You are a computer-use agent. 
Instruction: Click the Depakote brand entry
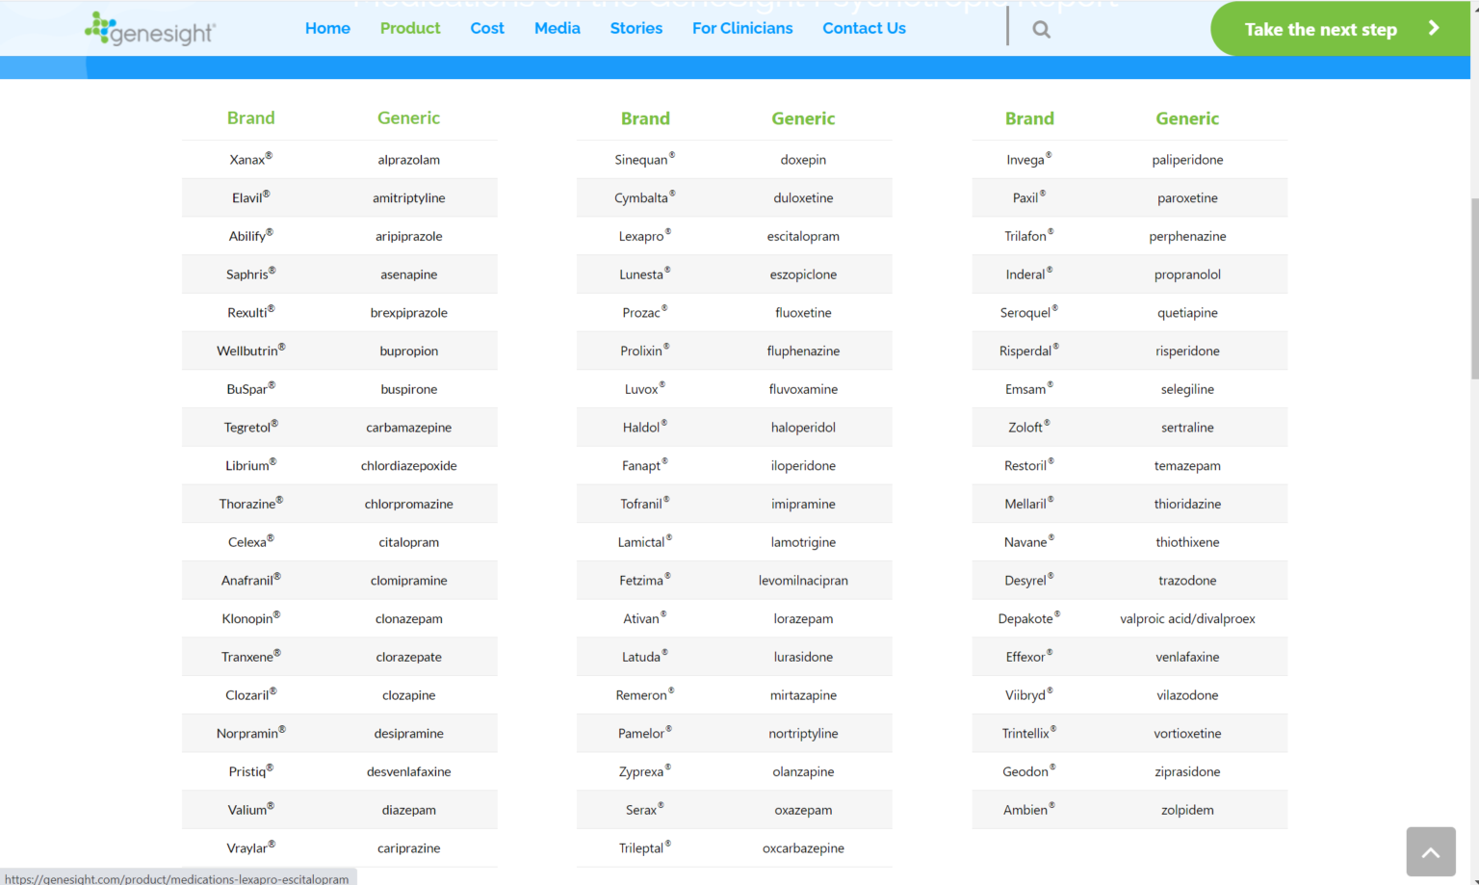pyautogui.click(x=1029, y=618)
